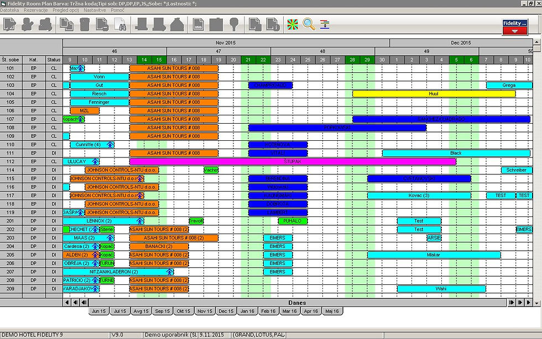
Task: Switch to the Feb 16 month tab
Action: tap(269, 311)
